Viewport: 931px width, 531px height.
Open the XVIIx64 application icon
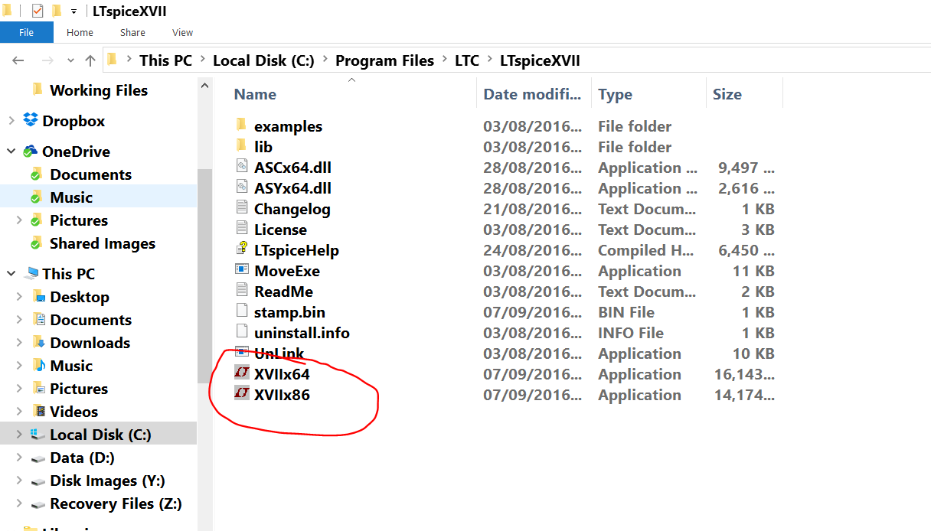pyautogui.click(x=242, y=374)
